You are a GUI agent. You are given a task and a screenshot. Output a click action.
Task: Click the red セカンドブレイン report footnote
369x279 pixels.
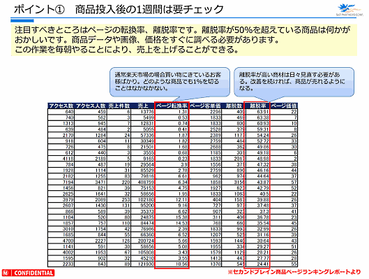click(x=294, y=272)
